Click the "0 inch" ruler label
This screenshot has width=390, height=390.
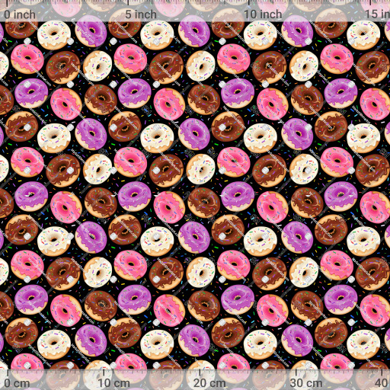coord(20,14)
